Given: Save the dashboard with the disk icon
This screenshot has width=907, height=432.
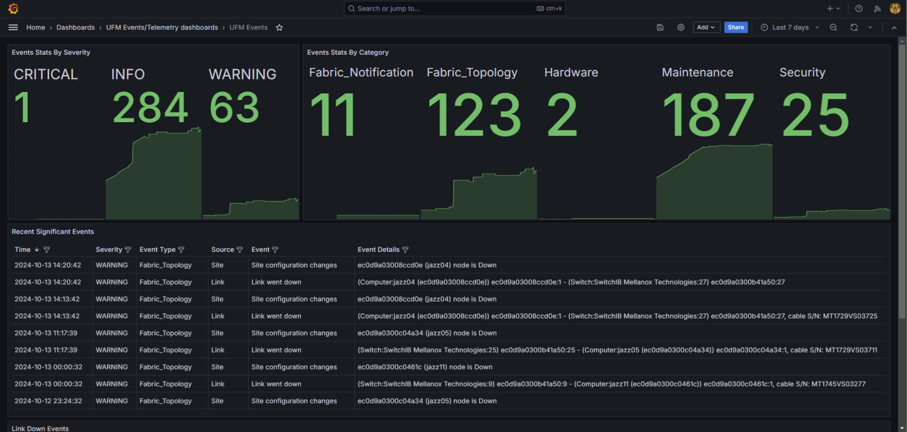Looking at the screenshot, I should 659,27.
